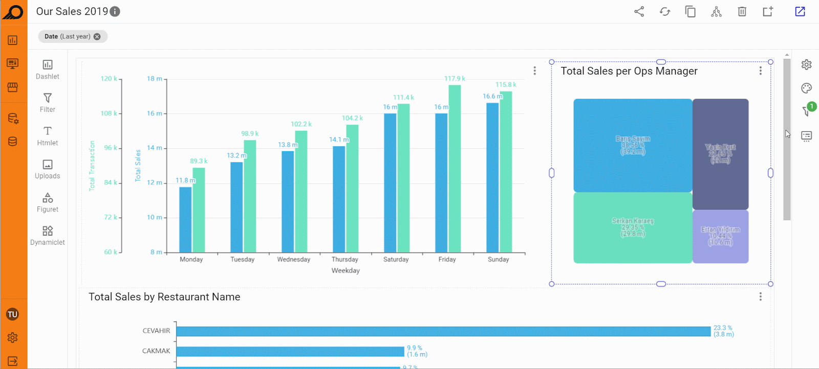
Task: Click the 'Our Sales 2019' dashboard title
Action: pos(72,12)
